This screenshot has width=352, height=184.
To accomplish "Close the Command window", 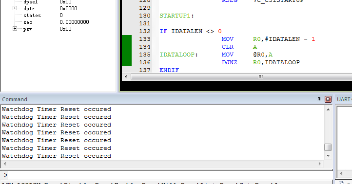I will point(328,99).
